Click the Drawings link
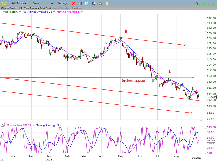Viewport: 217px width, 161px height. tap(76, 8)
